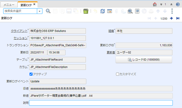This screenshot has width=182, height=108.
Task: Open the Report document icon
Action: (x=137, y=11)
